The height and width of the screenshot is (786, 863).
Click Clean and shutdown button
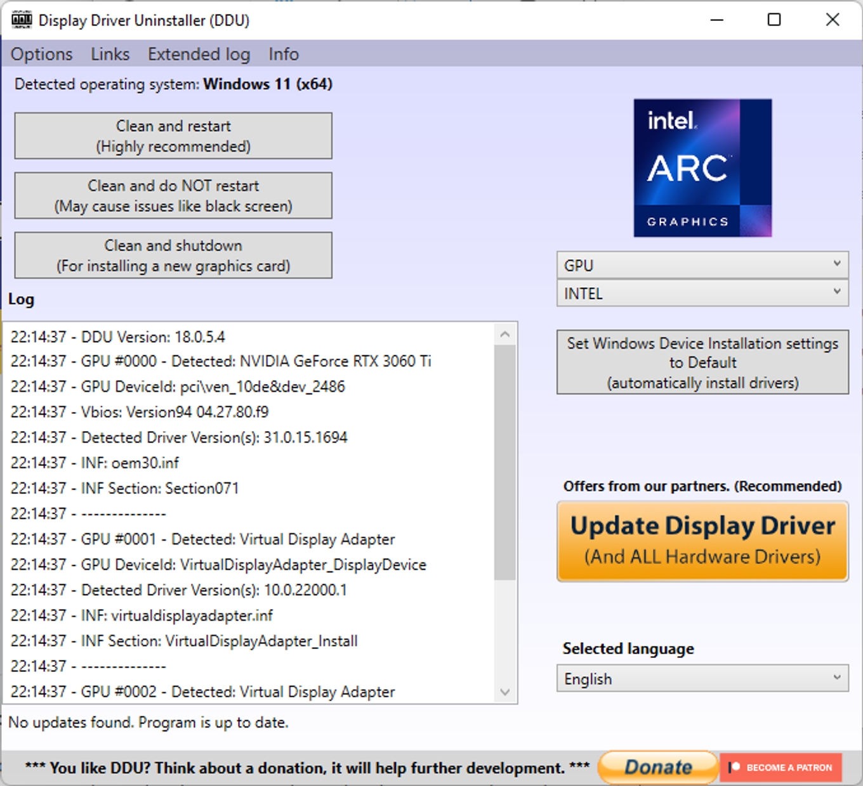pos(173,255)
